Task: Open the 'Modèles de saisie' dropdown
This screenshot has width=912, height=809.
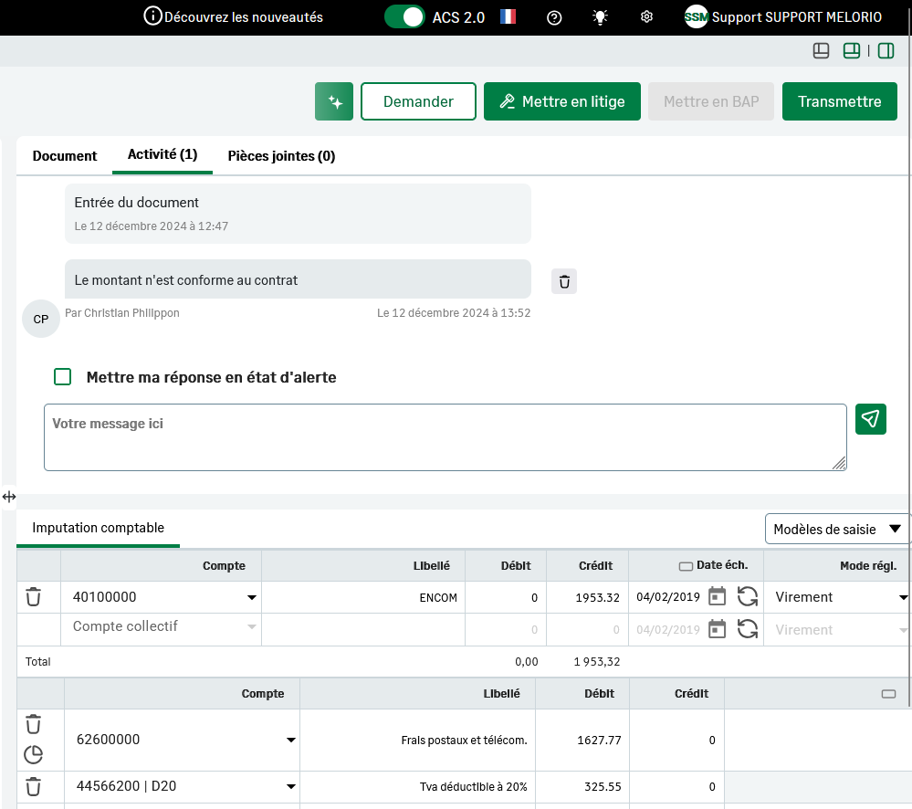Action: click(x=836, y=529)
